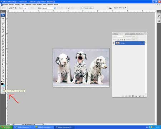Switch to the Canales tab
This screenshot has height=129, width=161.
[x=127, y=34]
